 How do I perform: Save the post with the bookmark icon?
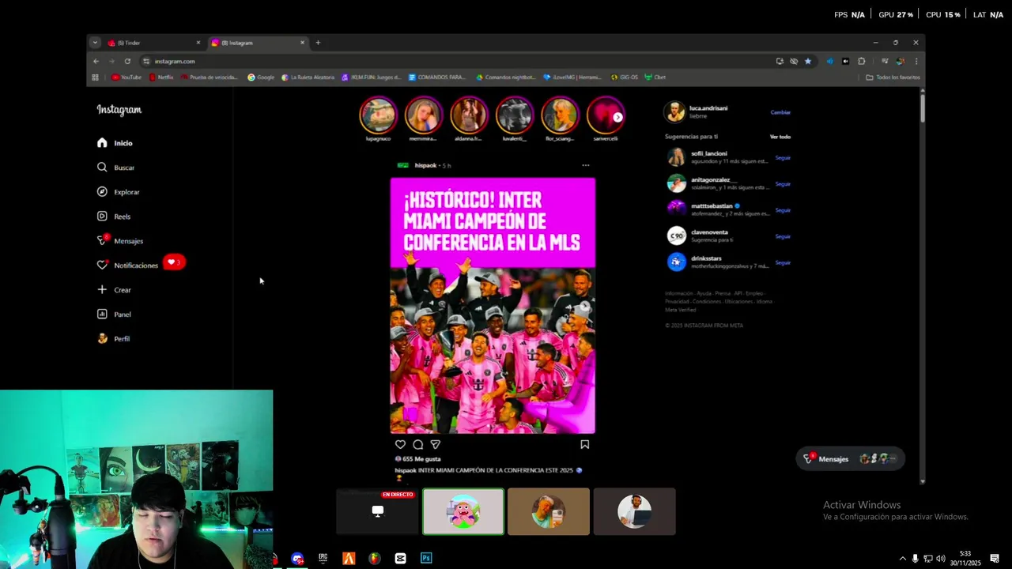click(x=585, y=445)
